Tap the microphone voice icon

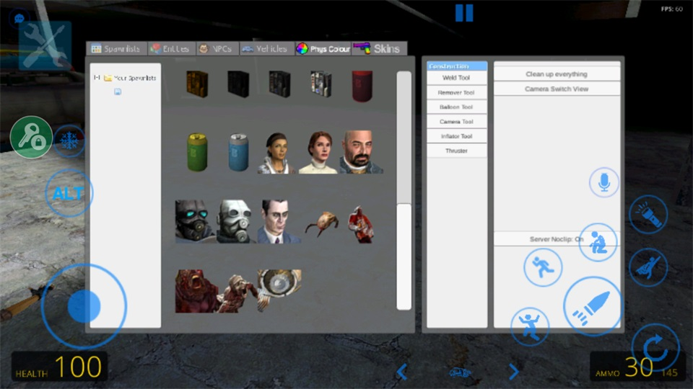click(603, 182)
